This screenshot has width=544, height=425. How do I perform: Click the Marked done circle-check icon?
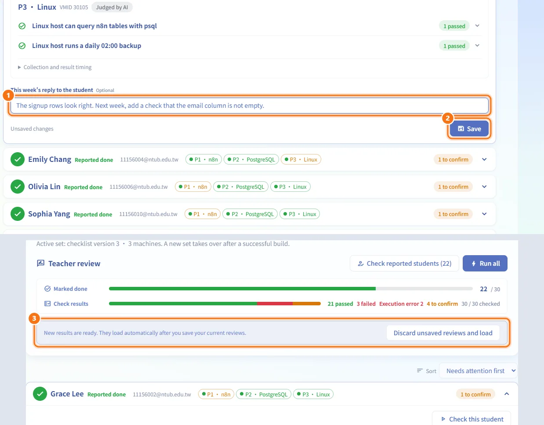[x=47, y=289]
